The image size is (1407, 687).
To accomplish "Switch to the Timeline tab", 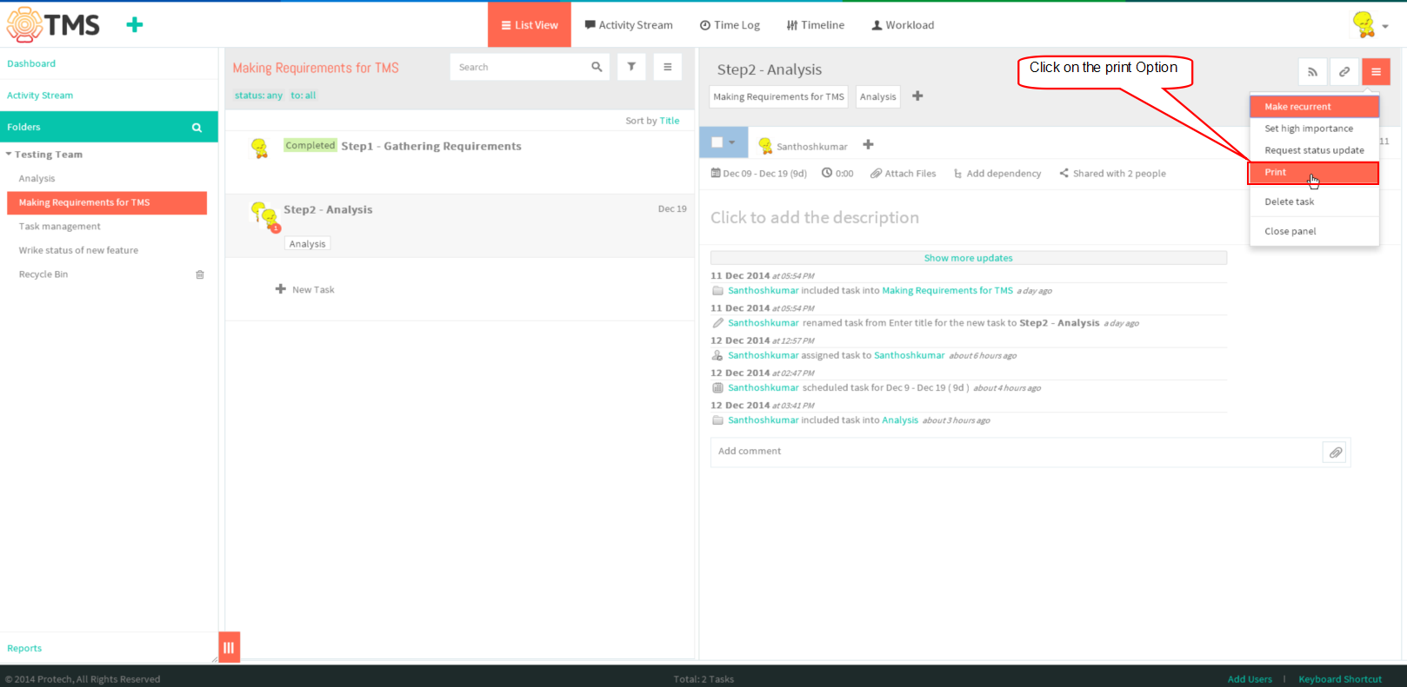I will (x=815, y=25).
